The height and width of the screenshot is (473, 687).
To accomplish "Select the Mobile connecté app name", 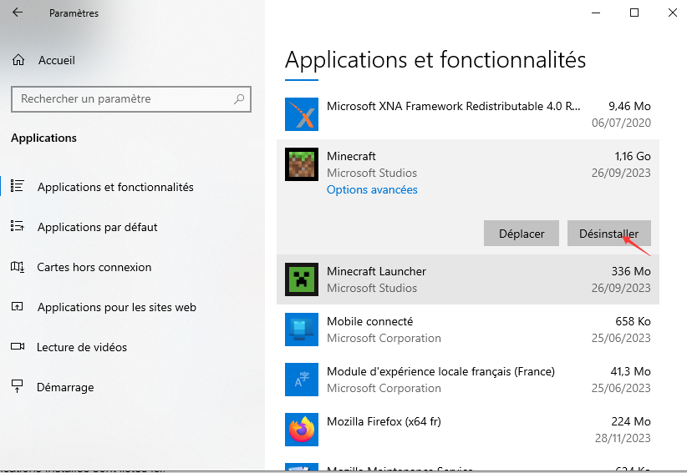I will click(369, 321).
